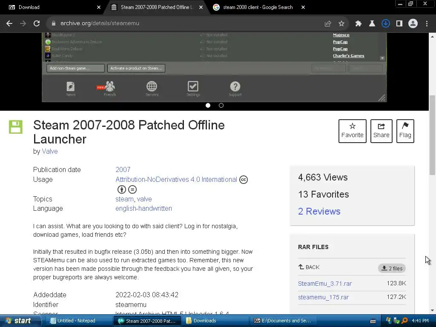
Task: Click the 123.8K file size
Action: 396,283
